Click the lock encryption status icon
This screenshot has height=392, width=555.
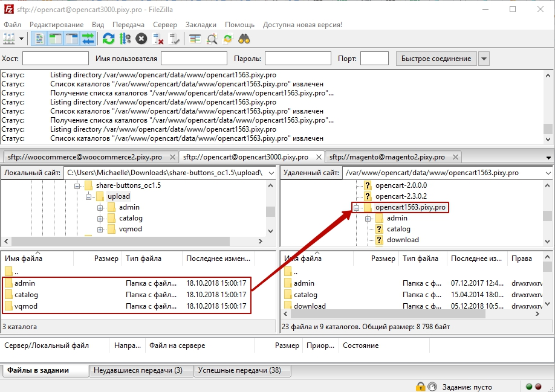[420, 387]
